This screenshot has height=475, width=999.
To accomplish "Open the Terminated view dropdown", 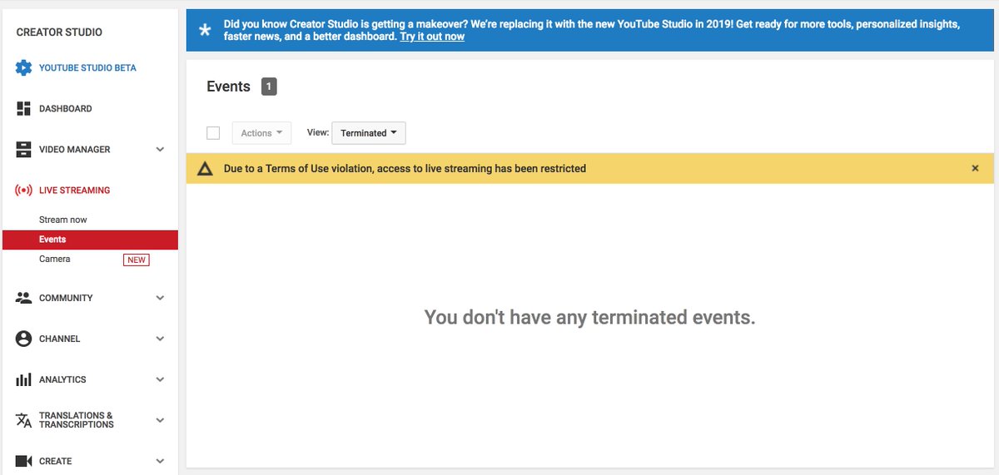I will pyautogui.click(x=369, y=133).
